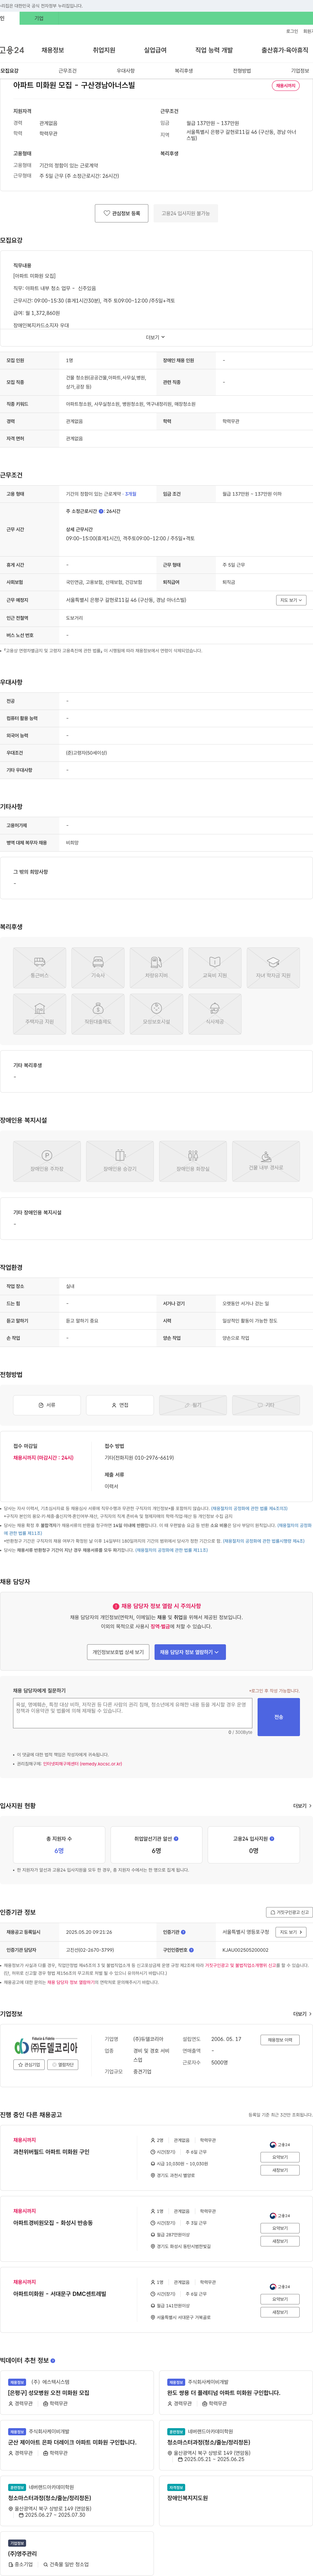The width and height of the screenshot is (313, 2576).
Task: Click the 요양보호시설 welfare icon
Action: point(156,1014)
